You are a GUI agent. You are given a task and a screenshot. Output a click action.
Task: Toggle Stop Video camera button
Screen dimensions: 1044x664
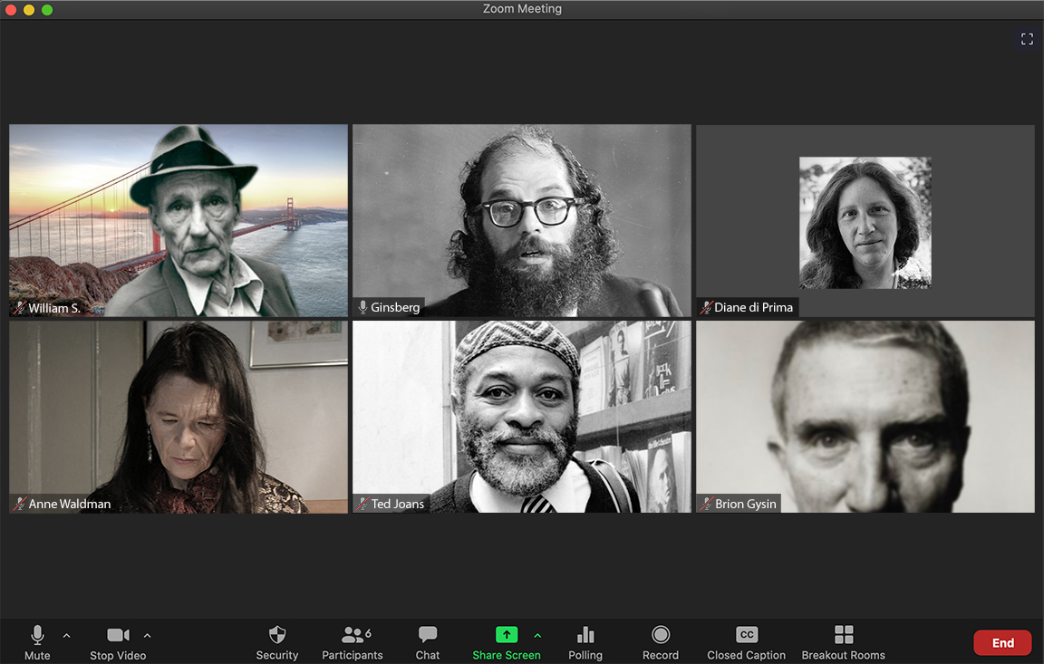118,635
